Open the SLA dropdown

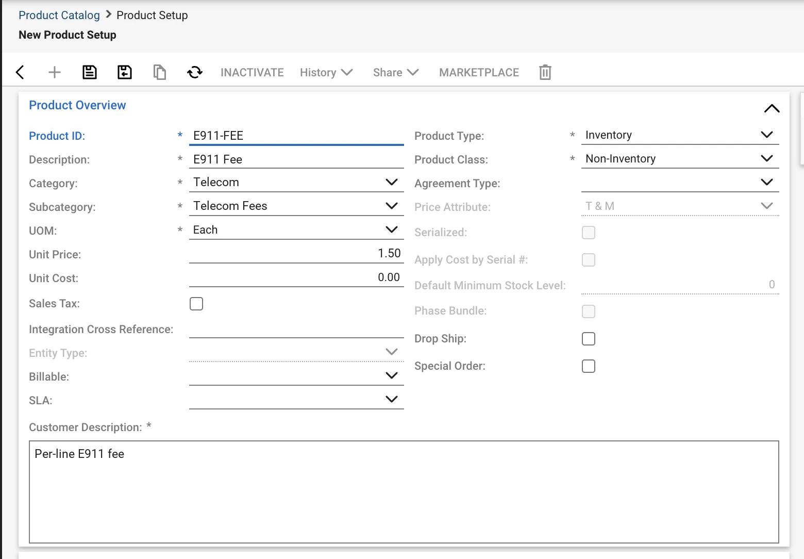point(296,400)
